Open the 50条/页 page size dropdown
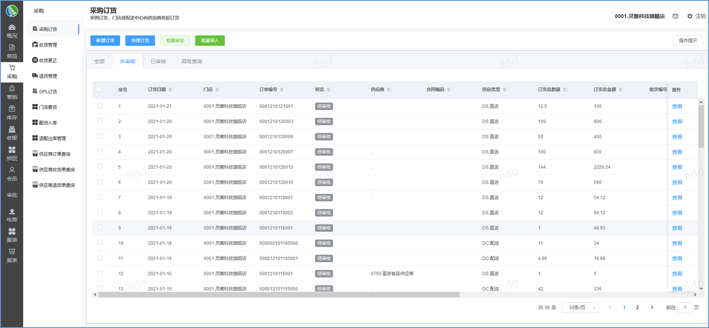Viewport: 709px width, 328px height. click(x=580, y=308)
